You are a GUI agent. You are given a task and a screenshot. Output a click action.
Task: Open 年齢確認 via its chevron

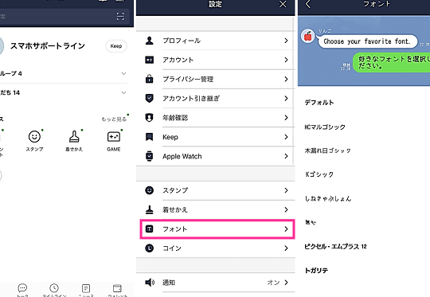pos(286,118)
